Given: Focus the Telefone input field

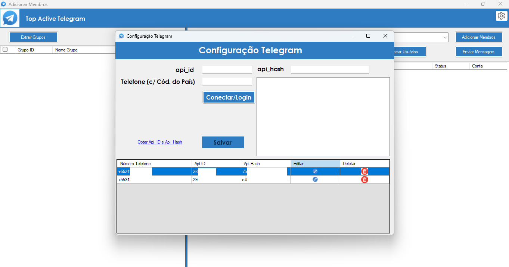Looking at the screenshot, I should tap(227, 81).
